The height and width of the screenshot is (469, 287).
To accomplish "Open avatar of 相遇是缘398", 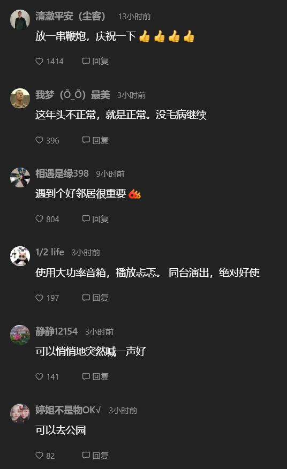I will coord(20,177).
